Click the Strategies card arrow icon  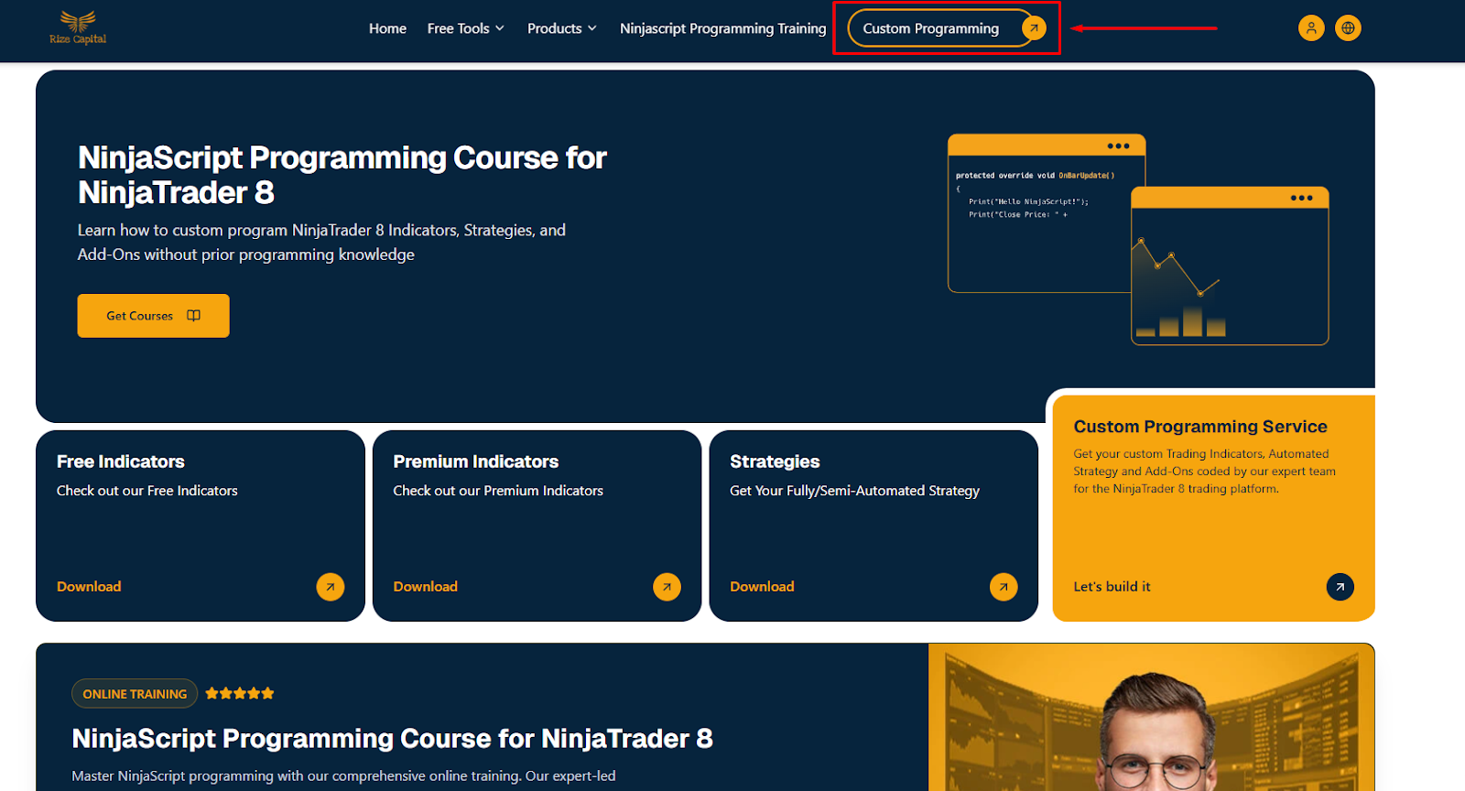pyautogui.click(x=1004, y=587)
